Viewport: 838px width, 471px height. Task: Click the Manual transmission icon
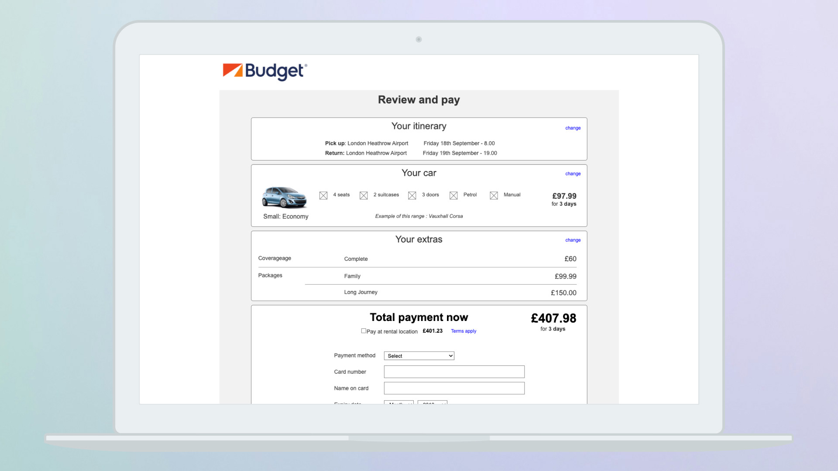(494, 195)
